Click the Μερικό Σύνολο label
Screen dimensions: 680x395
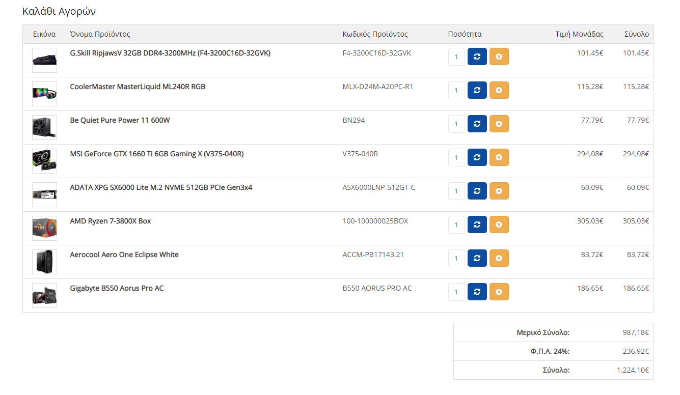point(543,332)
